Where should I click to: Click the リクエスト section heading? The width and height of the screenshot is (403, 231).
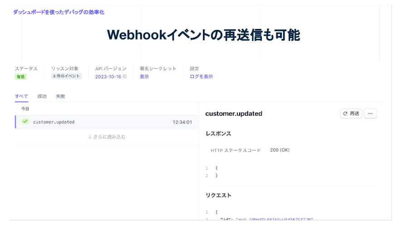pos(218,195)
